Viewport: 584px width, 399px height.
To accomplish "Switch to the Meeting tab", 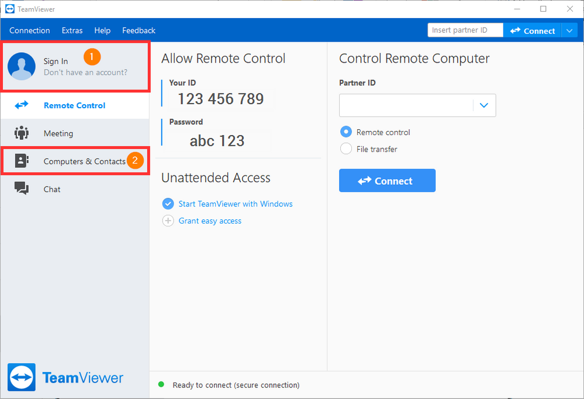I will [x=75, y=133].
